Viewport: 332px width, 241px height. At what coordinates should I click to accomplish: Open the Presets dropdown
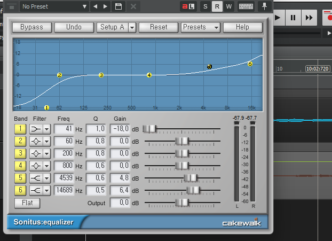click(x=201, y=27)
